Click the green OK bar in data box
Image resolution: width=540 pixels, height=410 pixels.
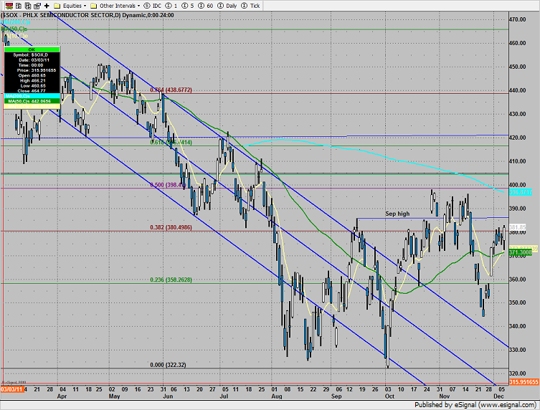click(32, 49)
